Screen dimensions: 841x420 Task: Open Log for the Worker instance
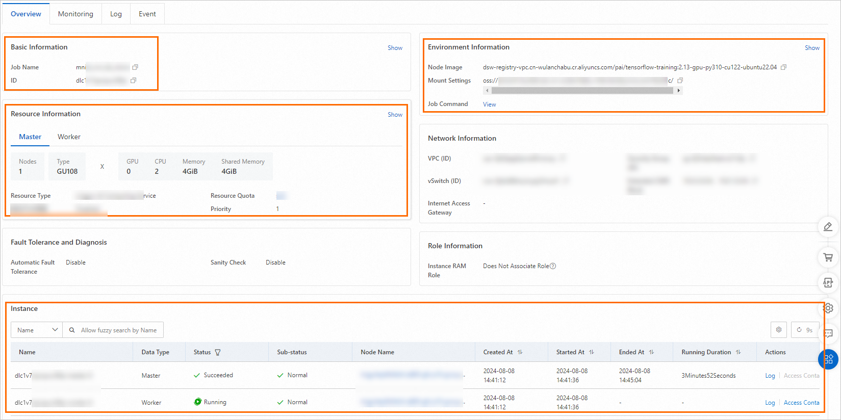[x=770, y=403]
